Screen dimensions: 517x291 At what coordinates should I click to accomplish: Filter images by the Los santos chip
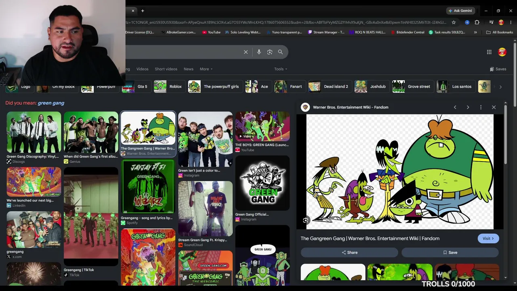455,86
